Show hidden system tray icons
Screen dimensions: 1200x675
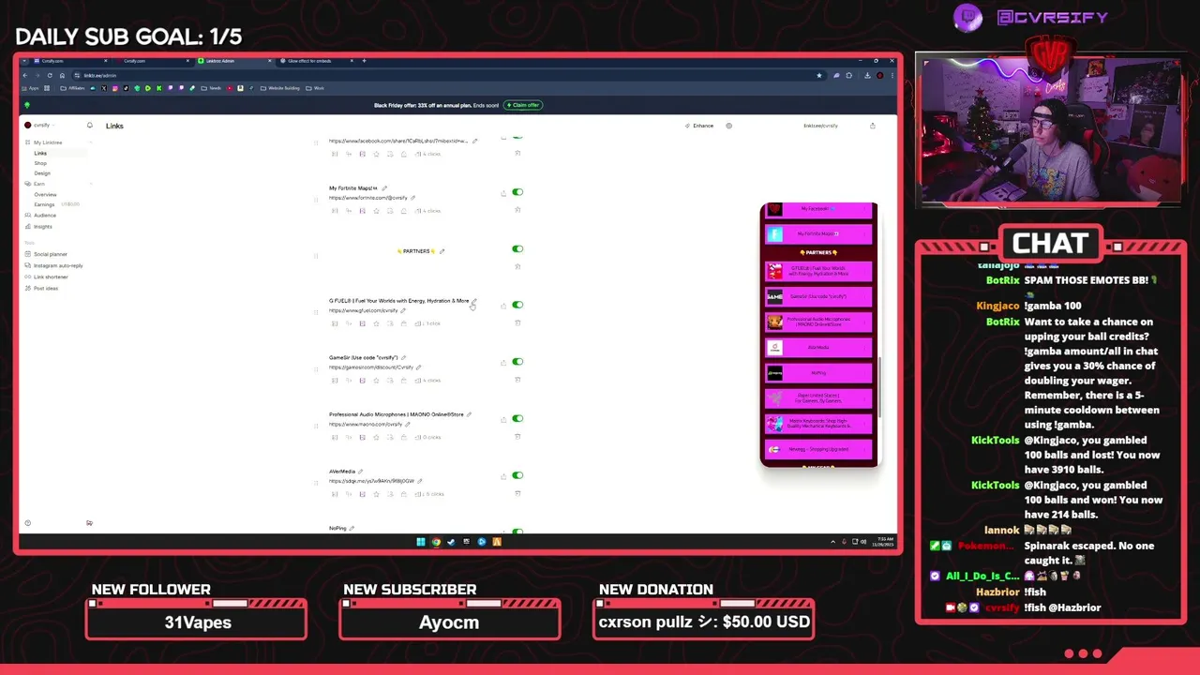tap(832, 542)
